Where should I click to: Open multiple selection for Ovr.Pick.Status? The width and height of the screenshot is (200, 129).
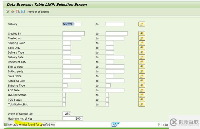click(142, 95)
